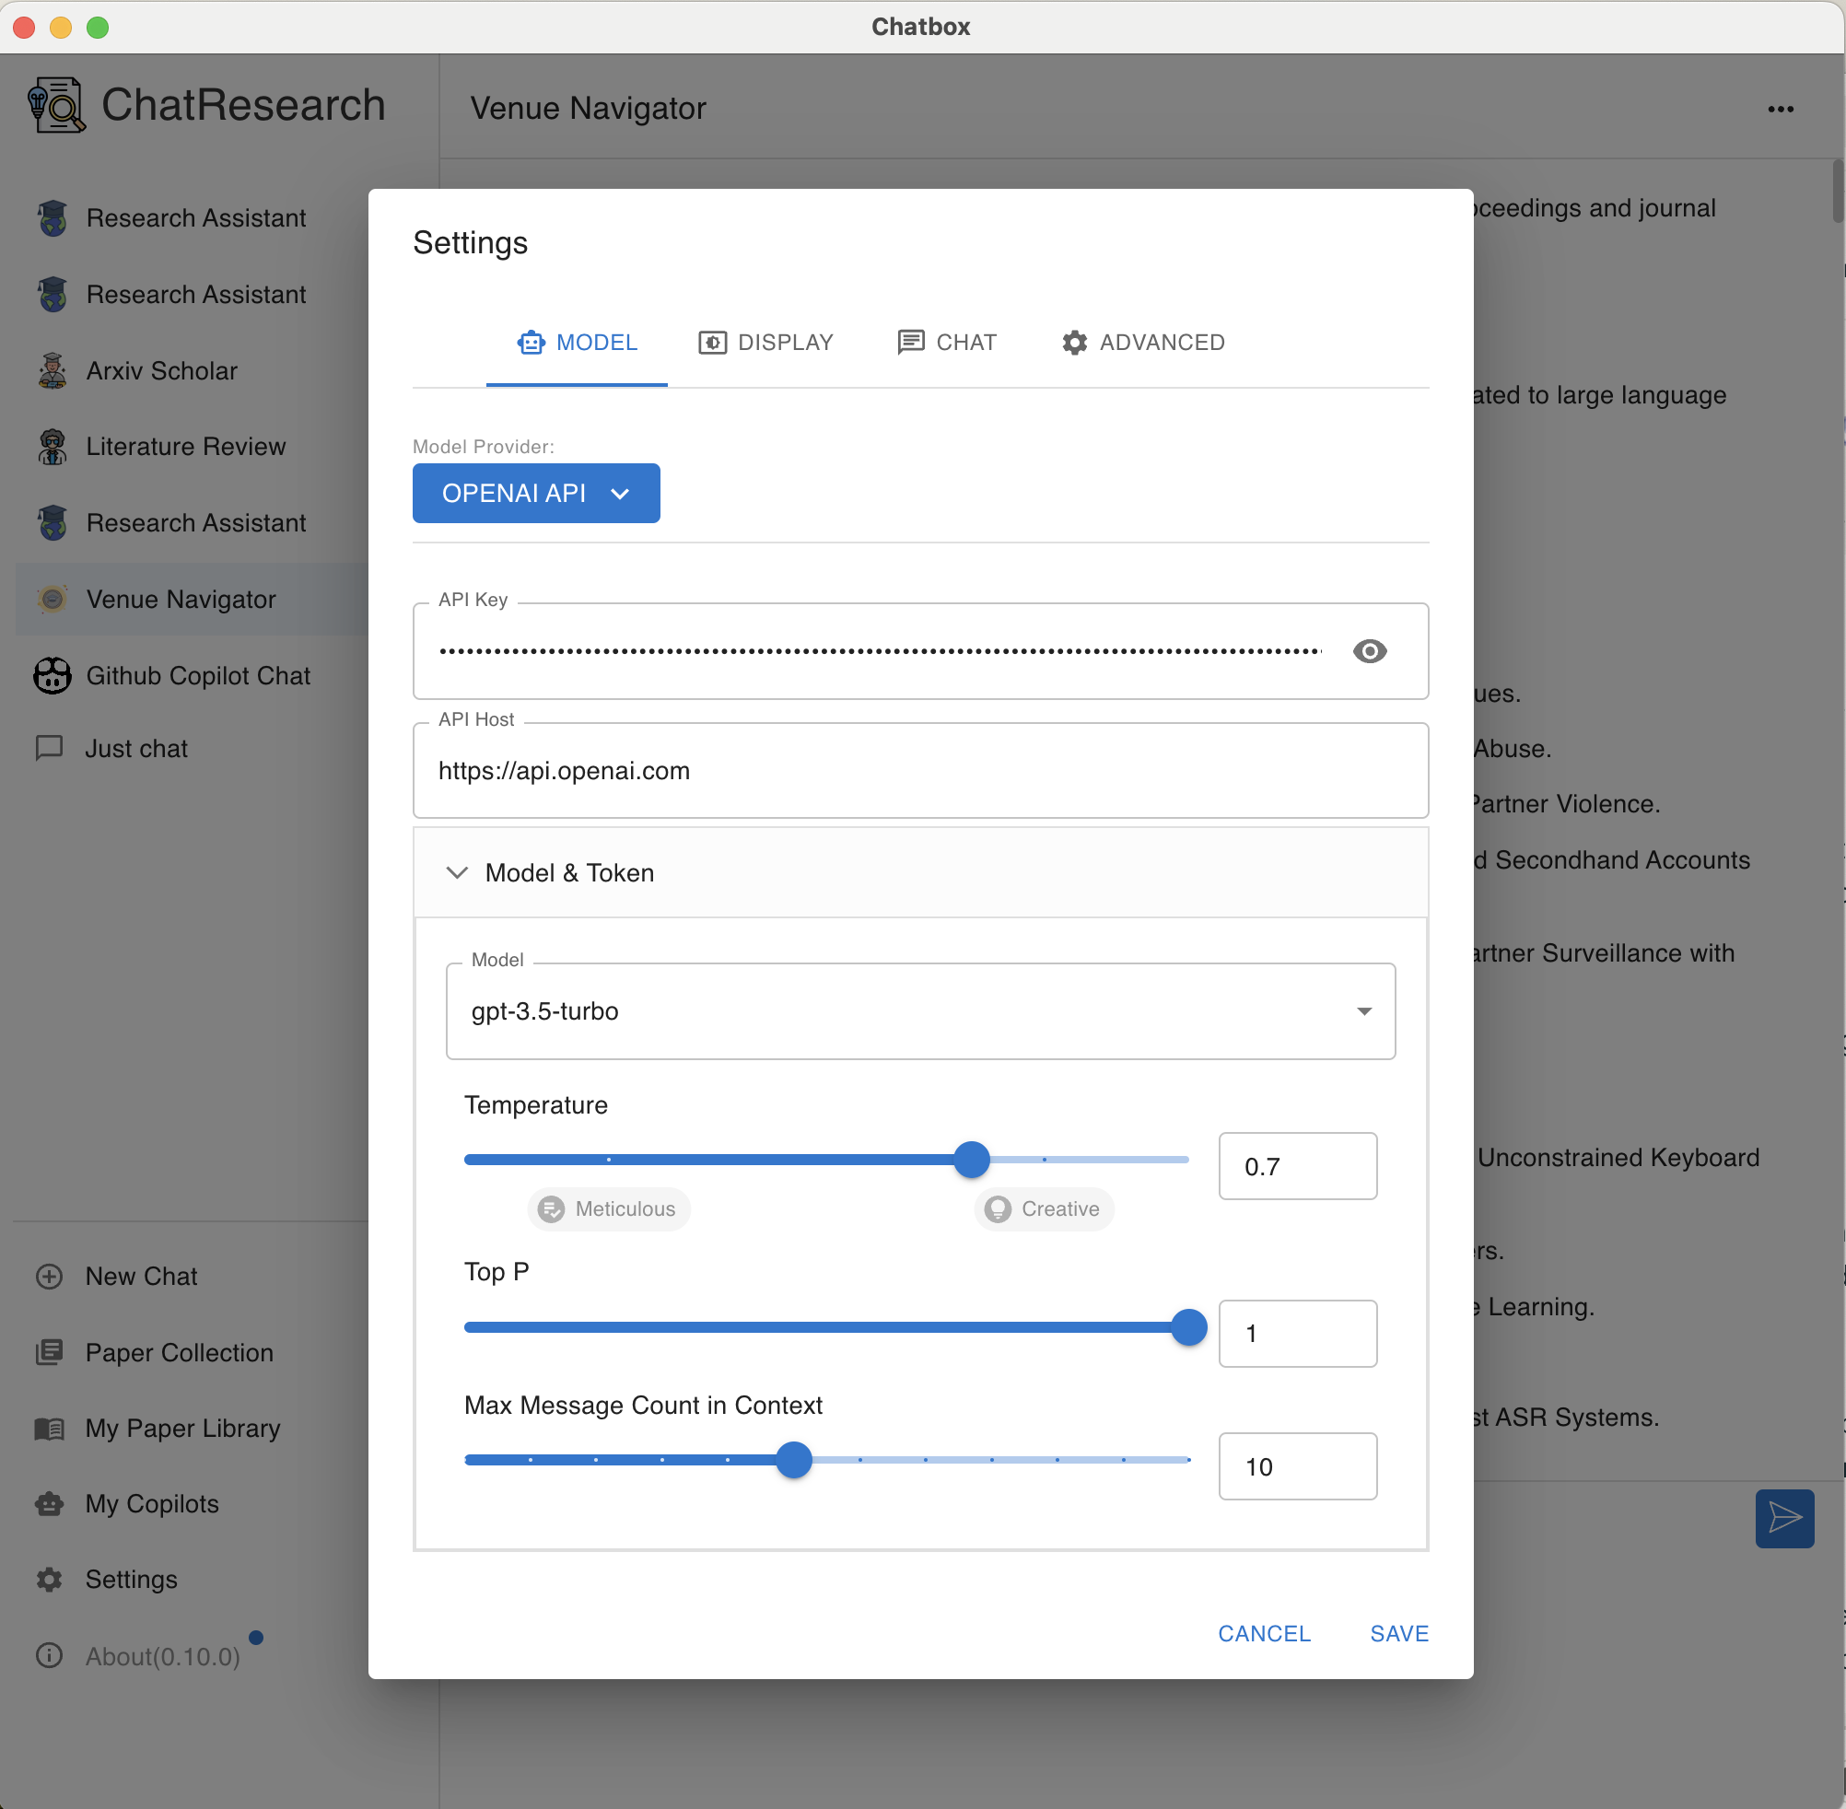
Task: Open the Arxiv Scholar chat icon
Action: coord(53,370)
